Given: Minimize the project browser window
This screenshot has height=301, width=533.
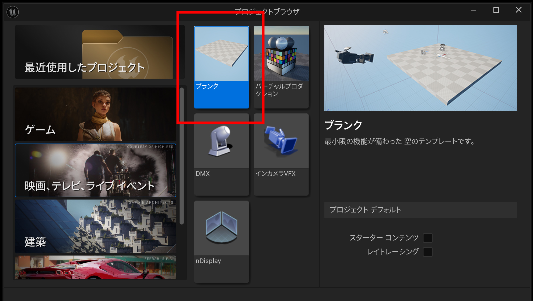Looking at the screenshot, I should (473, 10).
